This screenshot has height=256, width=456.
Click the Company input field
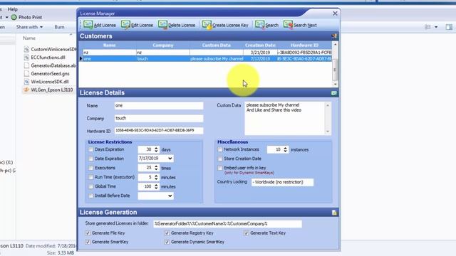(159, 118)
